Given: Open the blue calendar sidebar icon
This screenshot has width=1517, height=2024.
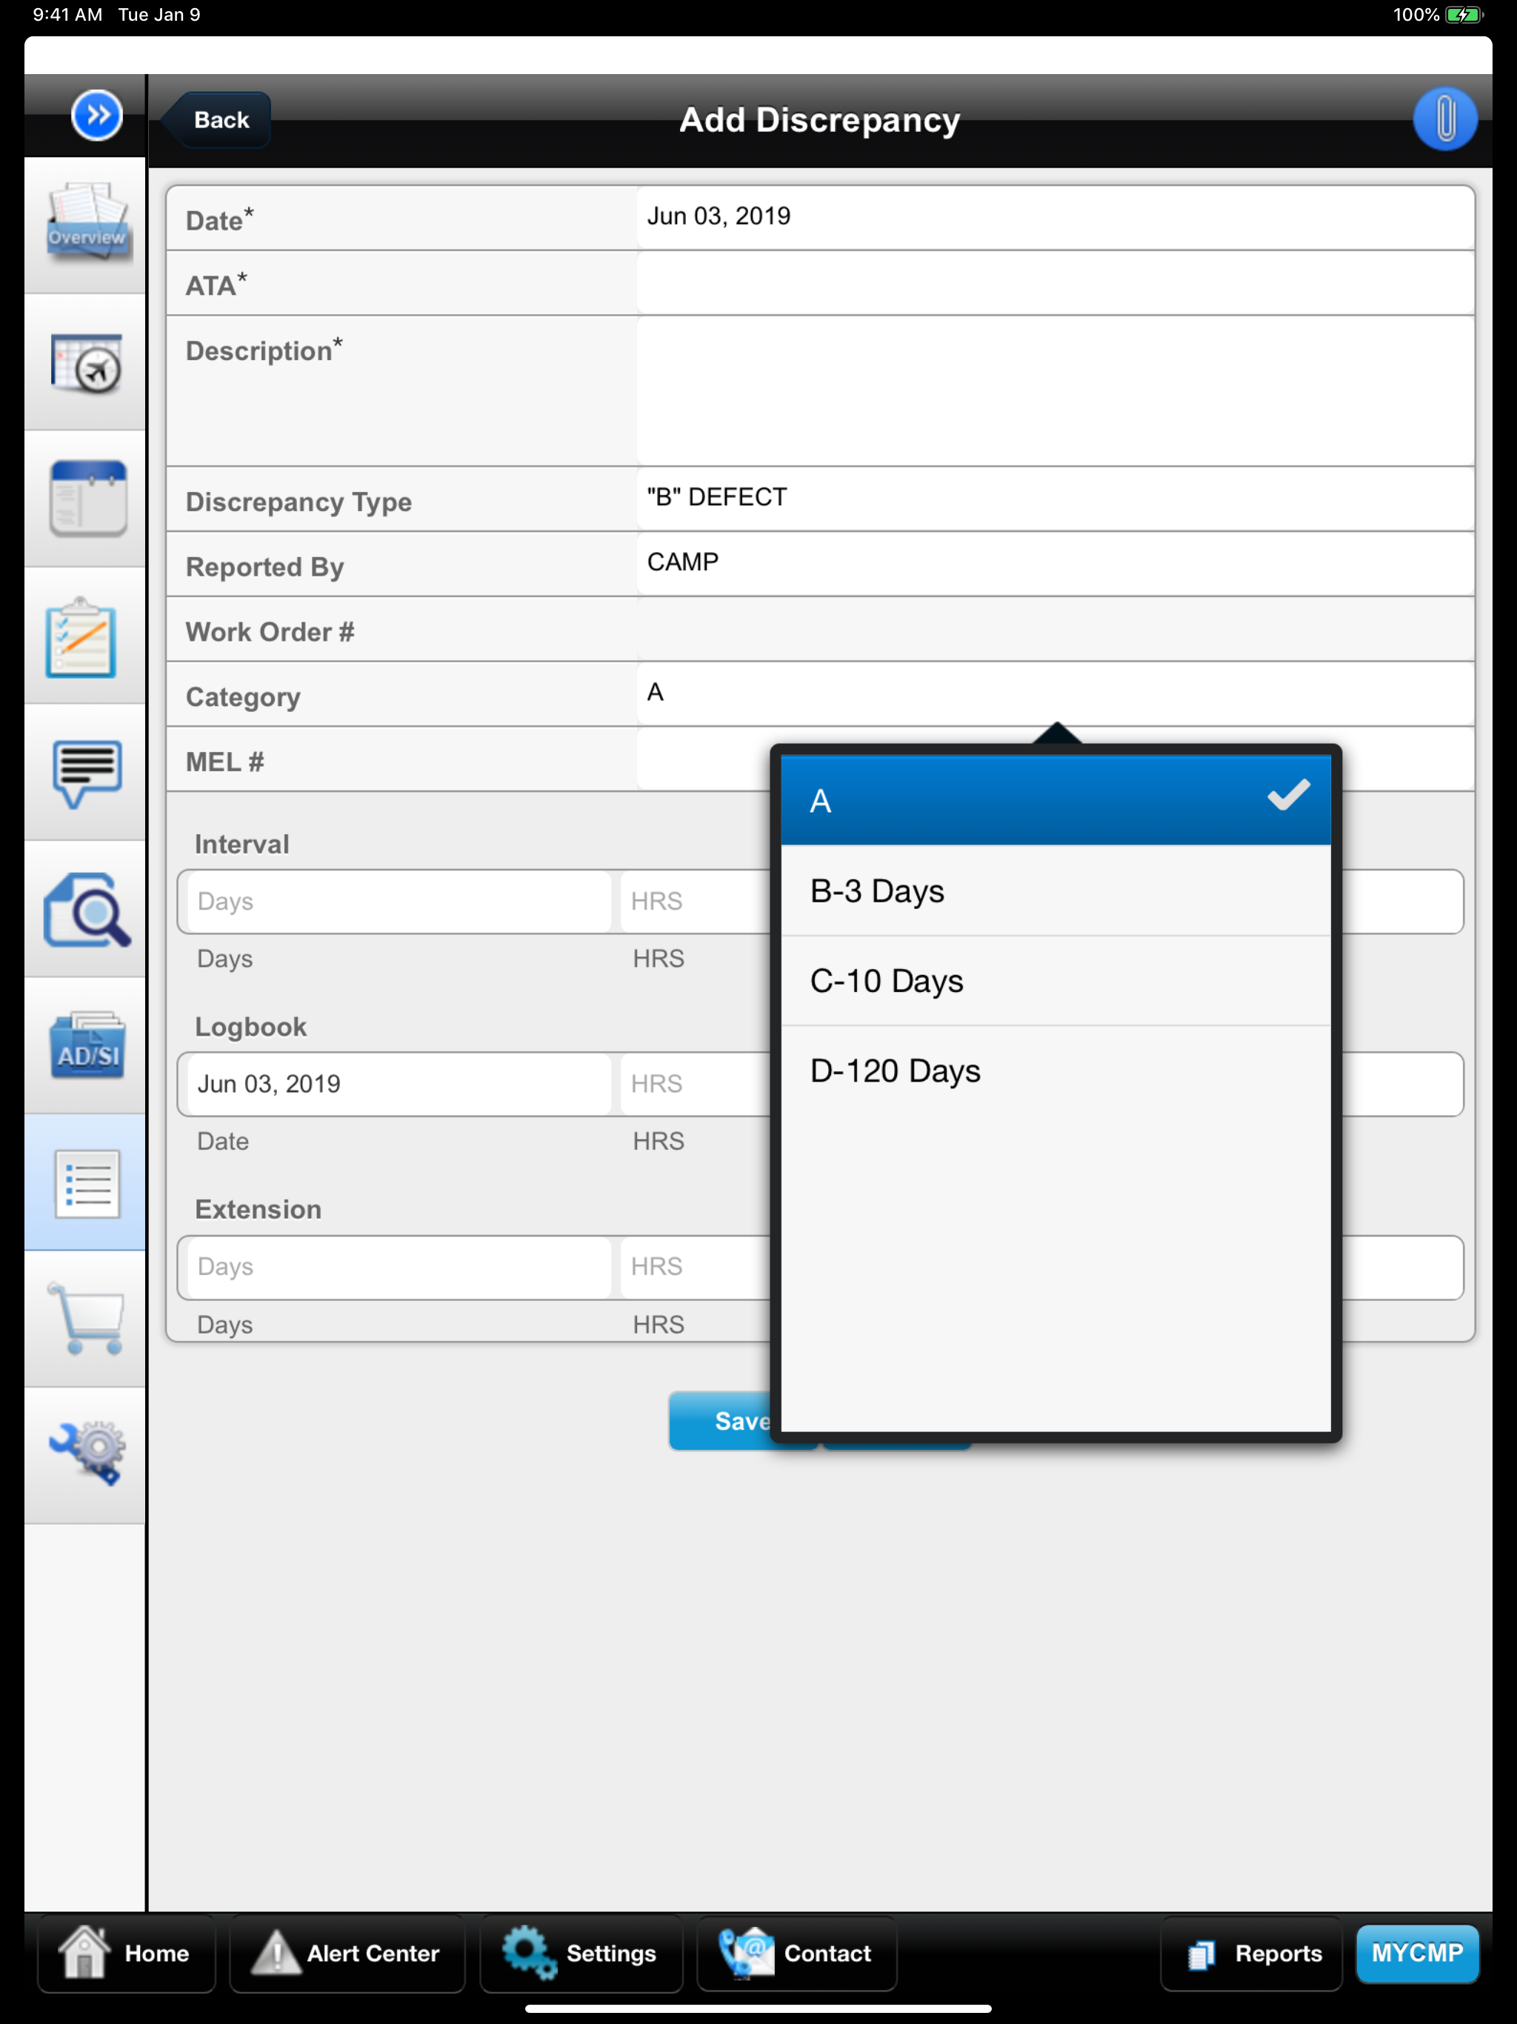Looking at the screenshot, I should coord(86,499).
